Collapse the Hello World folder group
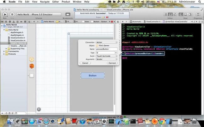 click(4, 30)
